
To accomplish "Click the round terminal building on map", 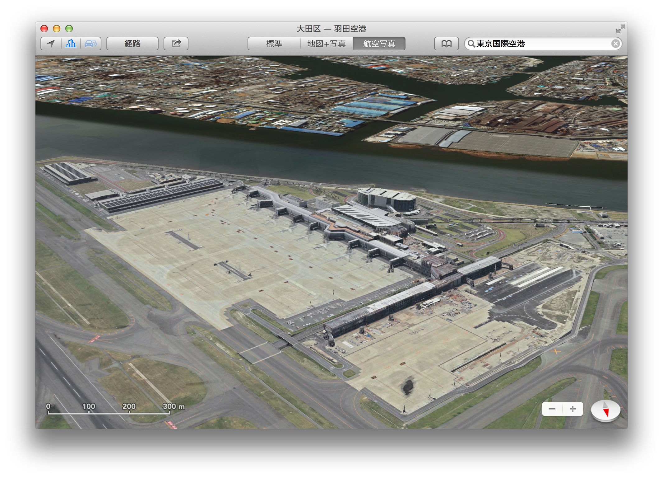I will click(x=386, y=199).
